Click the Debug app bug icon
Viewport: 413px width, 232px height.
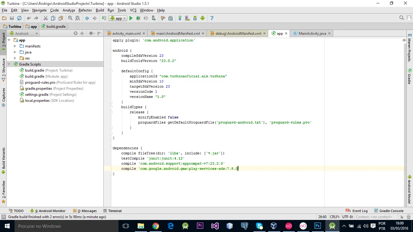pos(138,18)
